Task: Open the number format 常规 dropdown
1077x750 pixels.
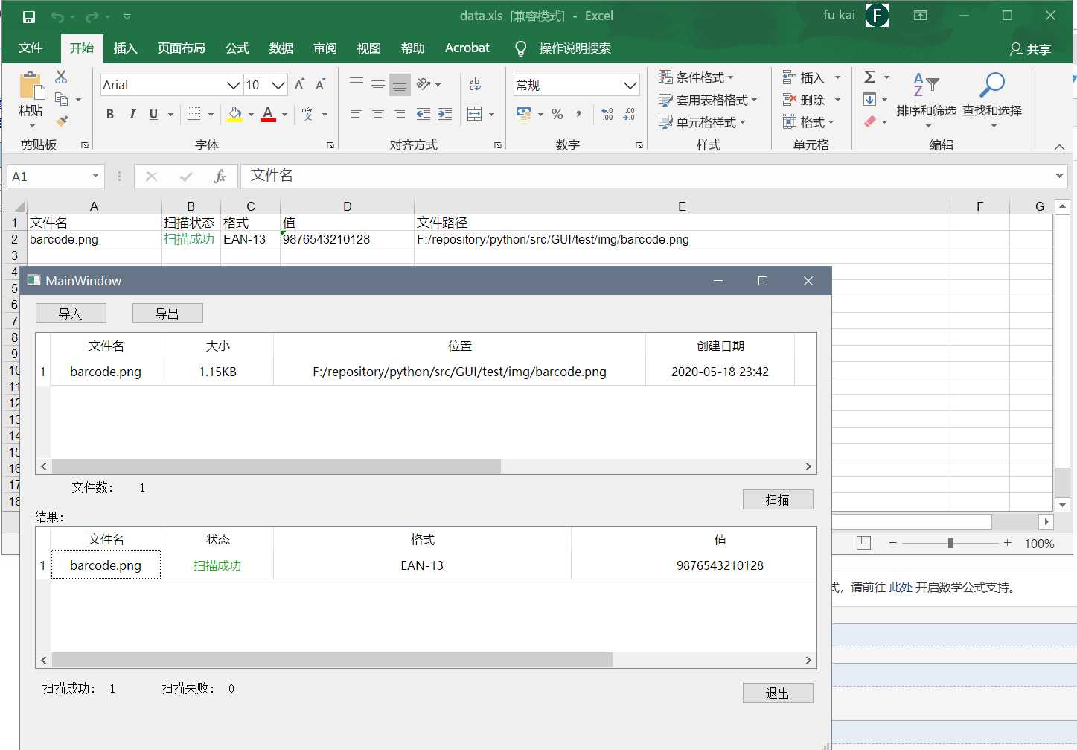Action: point(630,86)
